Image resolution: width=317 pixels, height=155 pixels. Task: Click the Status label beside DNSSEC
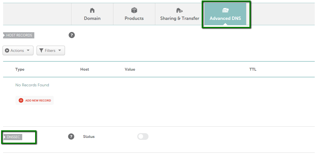pos(89,137)
